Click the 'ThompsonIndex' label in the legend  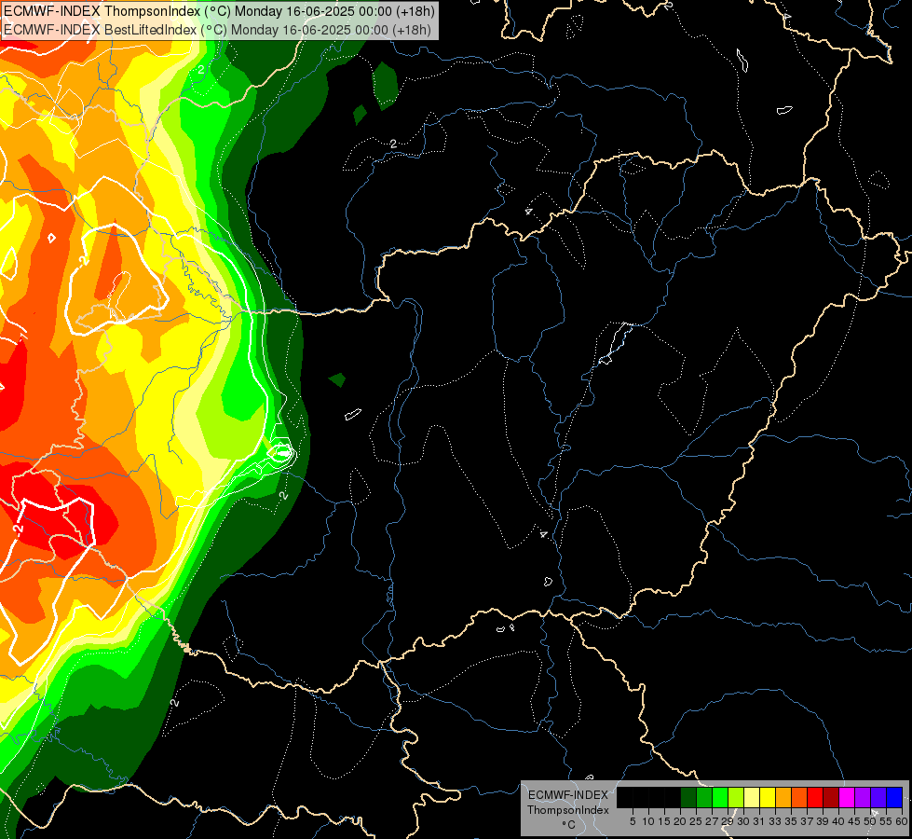568,810
